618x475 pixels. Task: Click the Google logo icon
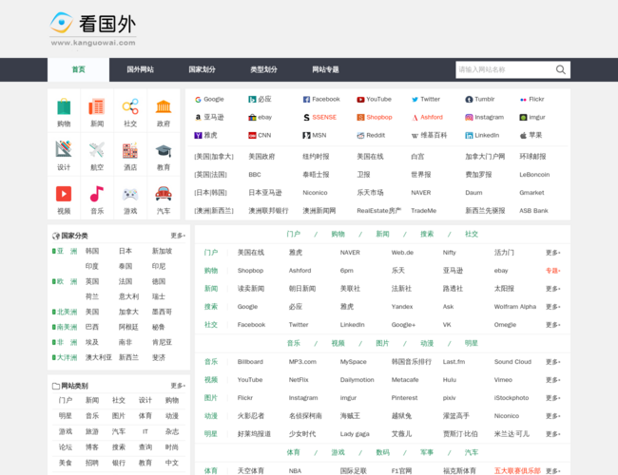pos(198,100)
